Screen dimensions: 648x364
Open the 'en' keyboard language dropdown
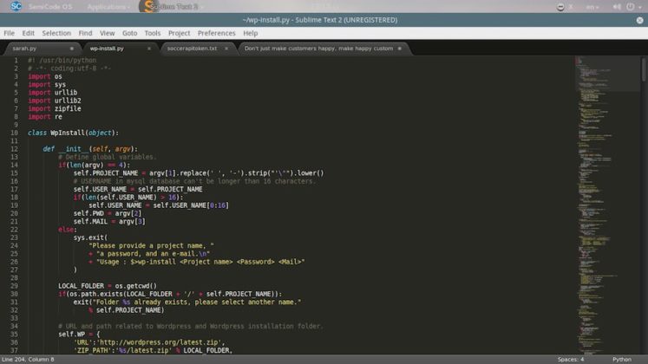(592, 7)
